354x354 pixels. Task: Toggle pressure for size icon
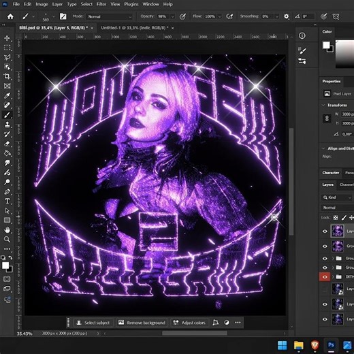(x=324, y=16)
